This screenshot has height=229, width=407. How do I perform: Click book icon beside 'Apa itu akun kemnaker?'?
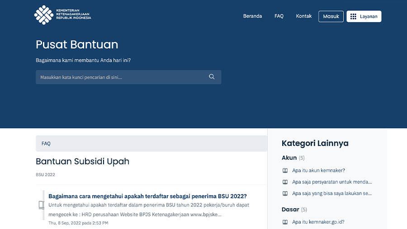pyautogui.click(x=285, y=171)
